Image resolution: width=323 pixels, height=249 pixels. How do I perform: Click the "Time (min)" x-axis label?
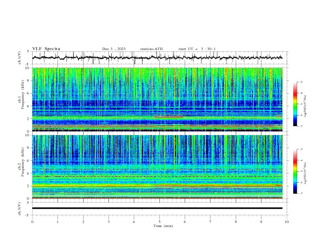pos(163,226)
